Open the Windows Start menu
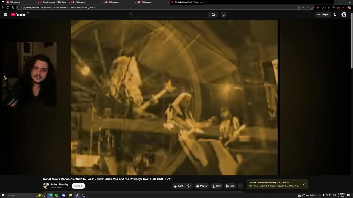Screen dimensions: 353x198 pyautogui.click(x=3, y=195)
